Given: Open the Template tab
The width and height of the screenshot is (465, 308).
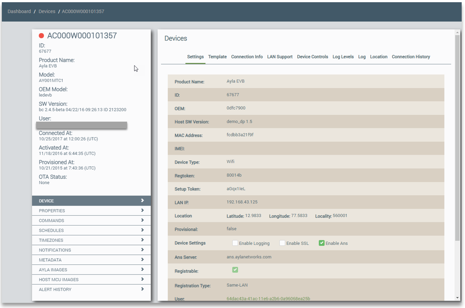Looking at the screenshot, I should coord(217,57).
